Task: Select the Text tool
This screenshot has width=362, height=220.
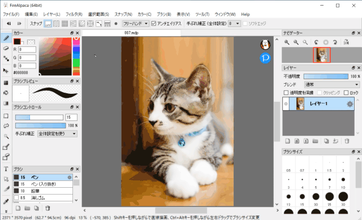Action: [6, 169]
